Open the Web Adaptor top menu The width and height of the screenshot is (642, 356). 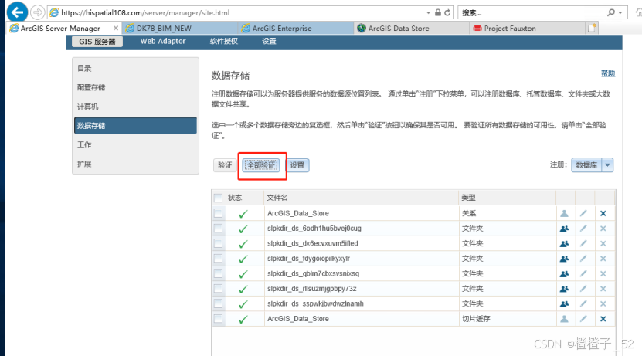[163, 42]
